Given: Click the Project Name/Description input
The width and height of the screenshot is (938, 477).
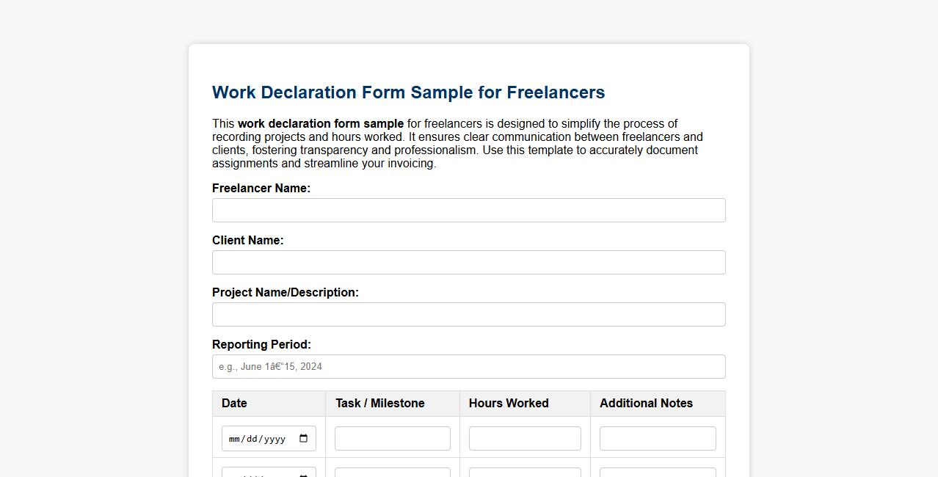Looking at the screenshot, I should 468,314.
